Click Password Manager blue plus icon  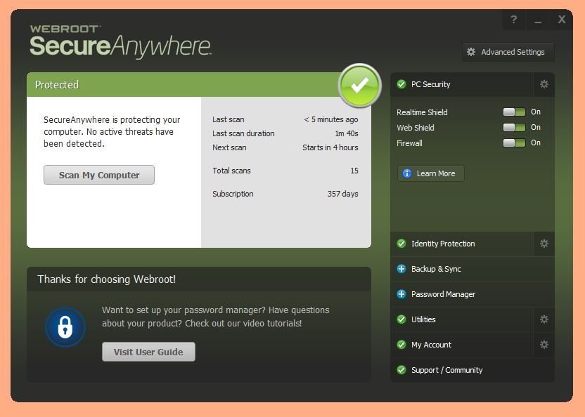(401, 294)
